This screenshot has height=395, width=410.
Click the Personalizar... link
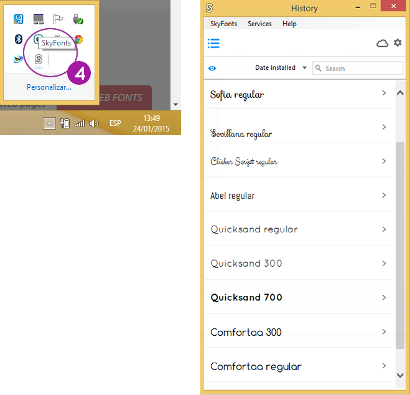[x=49, y=87]
